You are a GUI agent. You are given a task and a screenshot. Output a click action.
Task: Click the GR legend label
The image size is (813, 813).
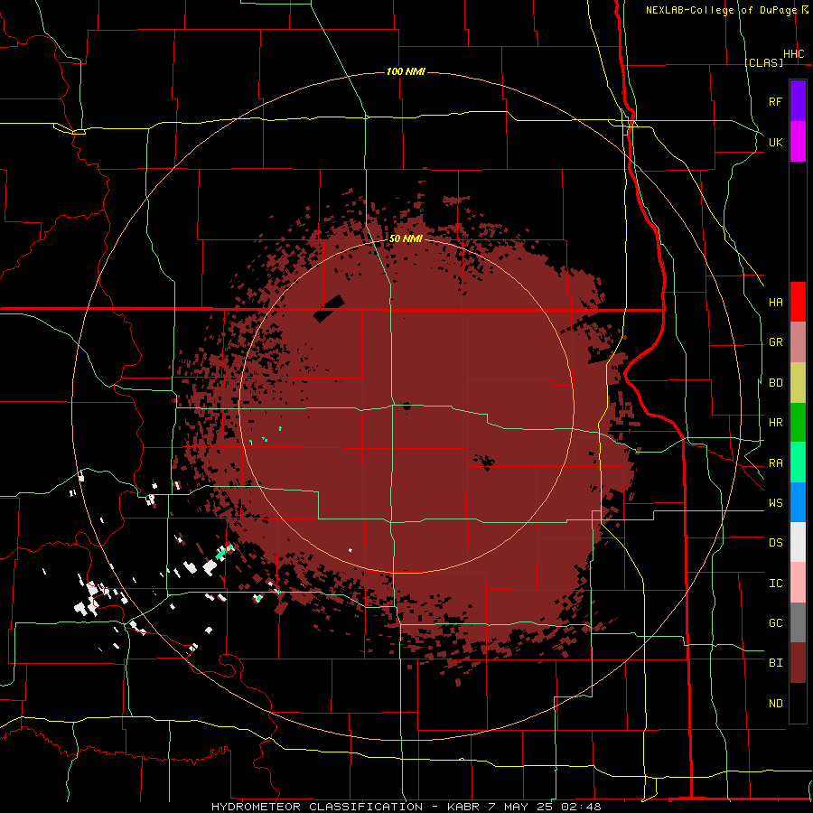click(776, 342)
